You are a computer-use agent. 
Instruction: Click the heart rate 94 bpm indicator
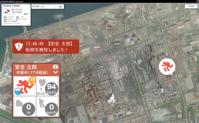(51, 89)
